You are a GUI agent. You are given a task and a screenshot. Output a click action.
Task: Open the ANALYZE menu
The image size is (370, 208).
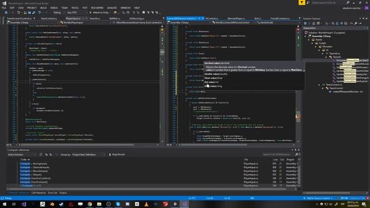(112, 8)
